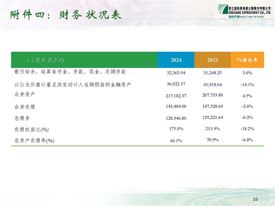The width and height of the screenshot is (275, 206).
Task: Click the blue 2024 column header
Action: 176,60
